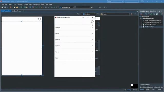Click the green refresh icon in Projects panel toolbar
The height and width of the screenshot is (92, 164).
pyautogui.click(x=151, y=14)
